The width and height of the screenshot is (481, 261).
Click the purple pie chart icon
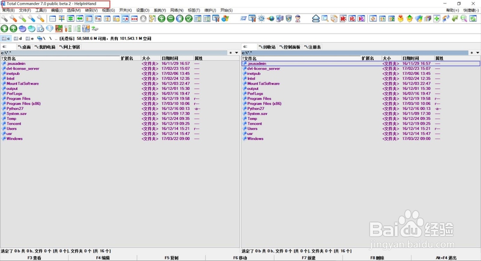click(x=23, y=29)
